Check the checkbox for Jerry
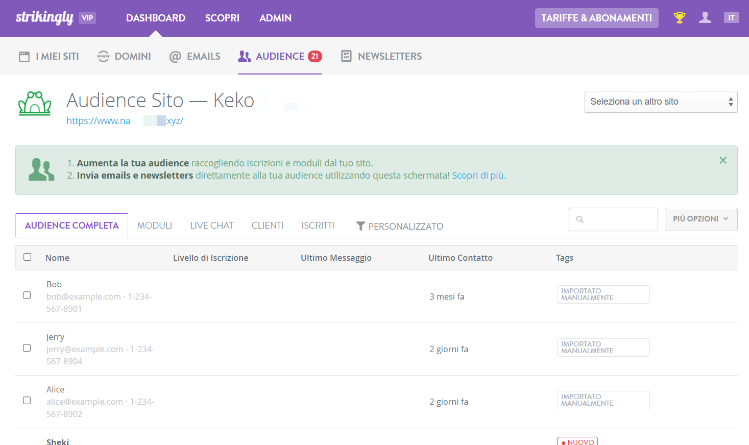This screenshot has height=445, width=749. (x=27, y=348)
